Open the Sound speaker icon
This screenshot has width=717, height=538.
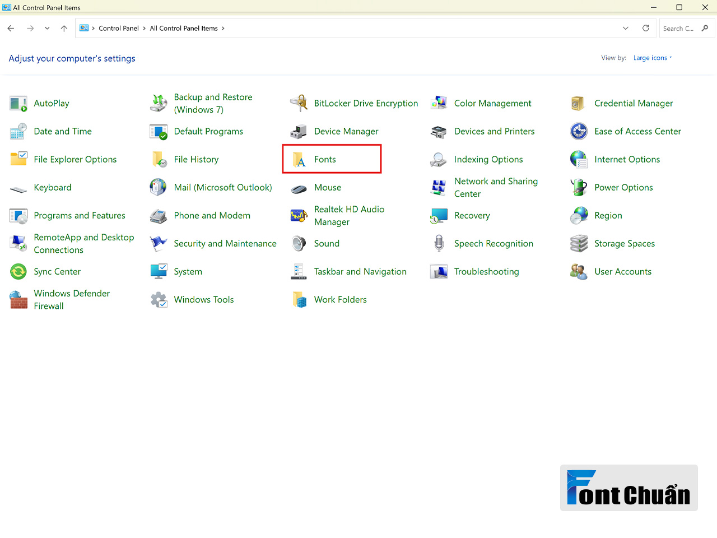tap(299, 243)
